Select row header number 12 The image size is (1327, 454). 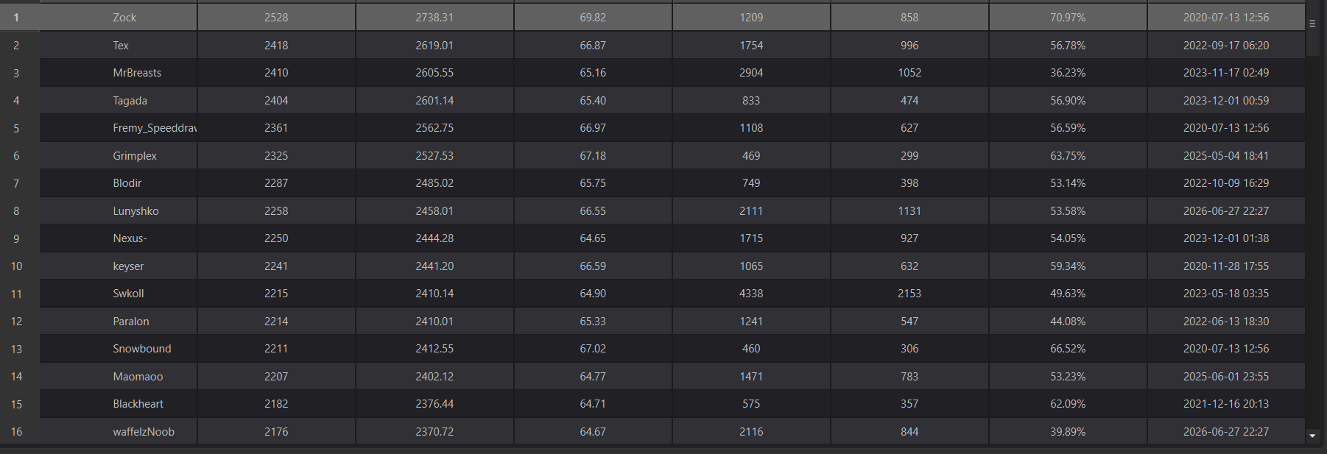coord(16,322)
